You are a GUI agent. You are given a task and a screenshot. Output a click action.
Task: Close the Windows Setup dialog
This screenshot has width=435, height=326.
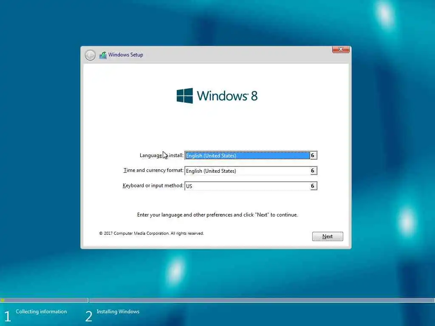(x=341, y=49)
